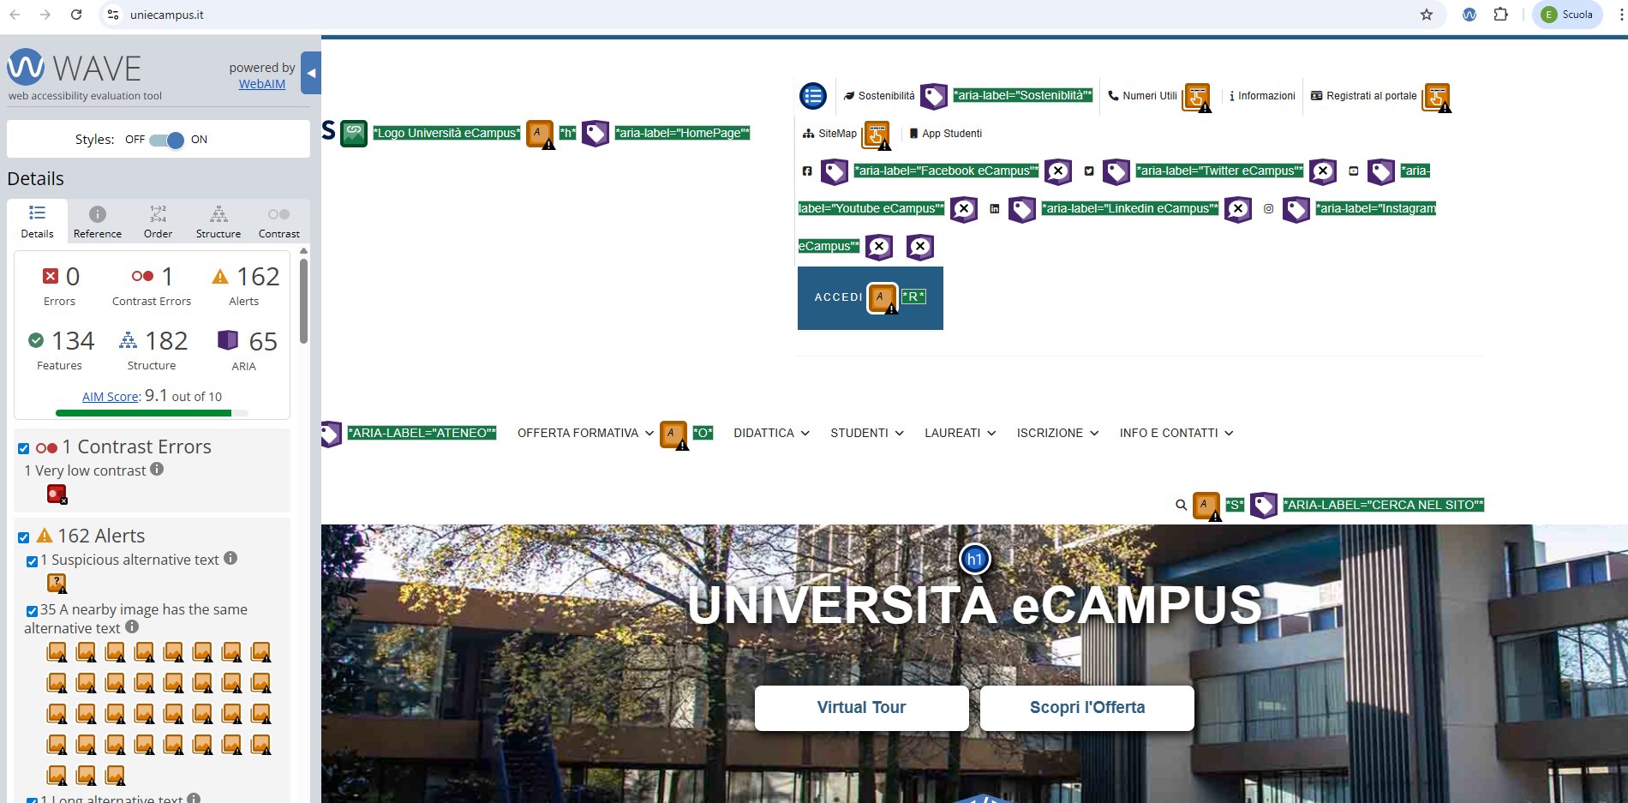Viewport: 1628px width, 803px height.
Task: Click the AIM score progress bar
Action: [152, 413]
